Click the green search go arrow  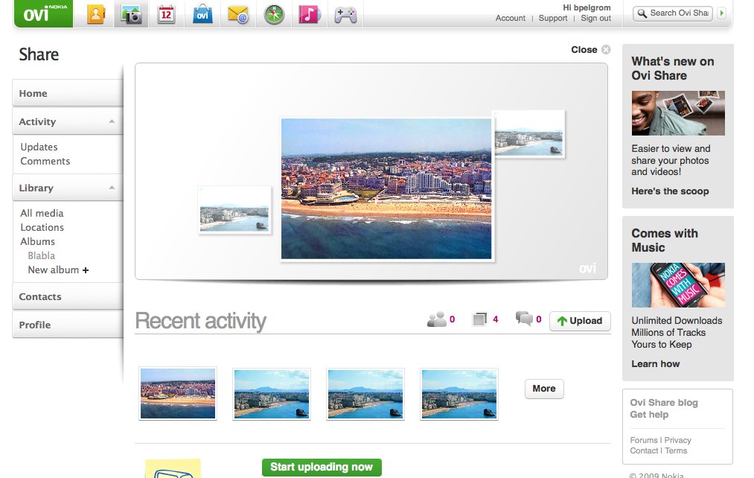click(721, 13)
